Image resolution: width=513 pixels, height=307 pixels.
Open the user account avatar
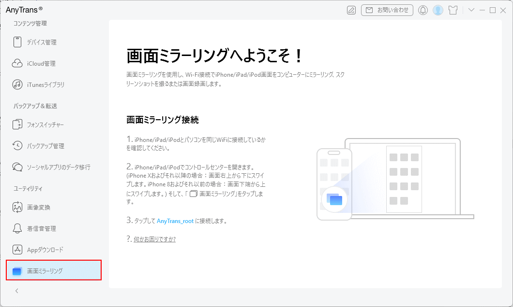(x=438, y=10)
